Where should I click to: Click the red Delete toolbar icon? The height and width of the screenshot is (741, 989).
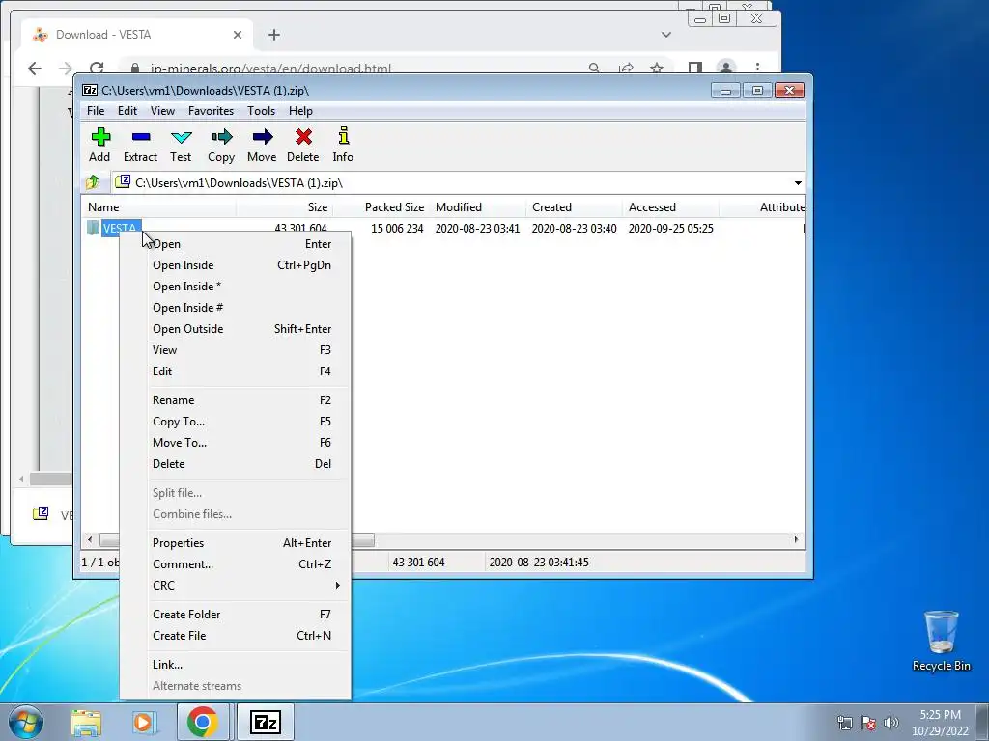[x=303, y=137]
